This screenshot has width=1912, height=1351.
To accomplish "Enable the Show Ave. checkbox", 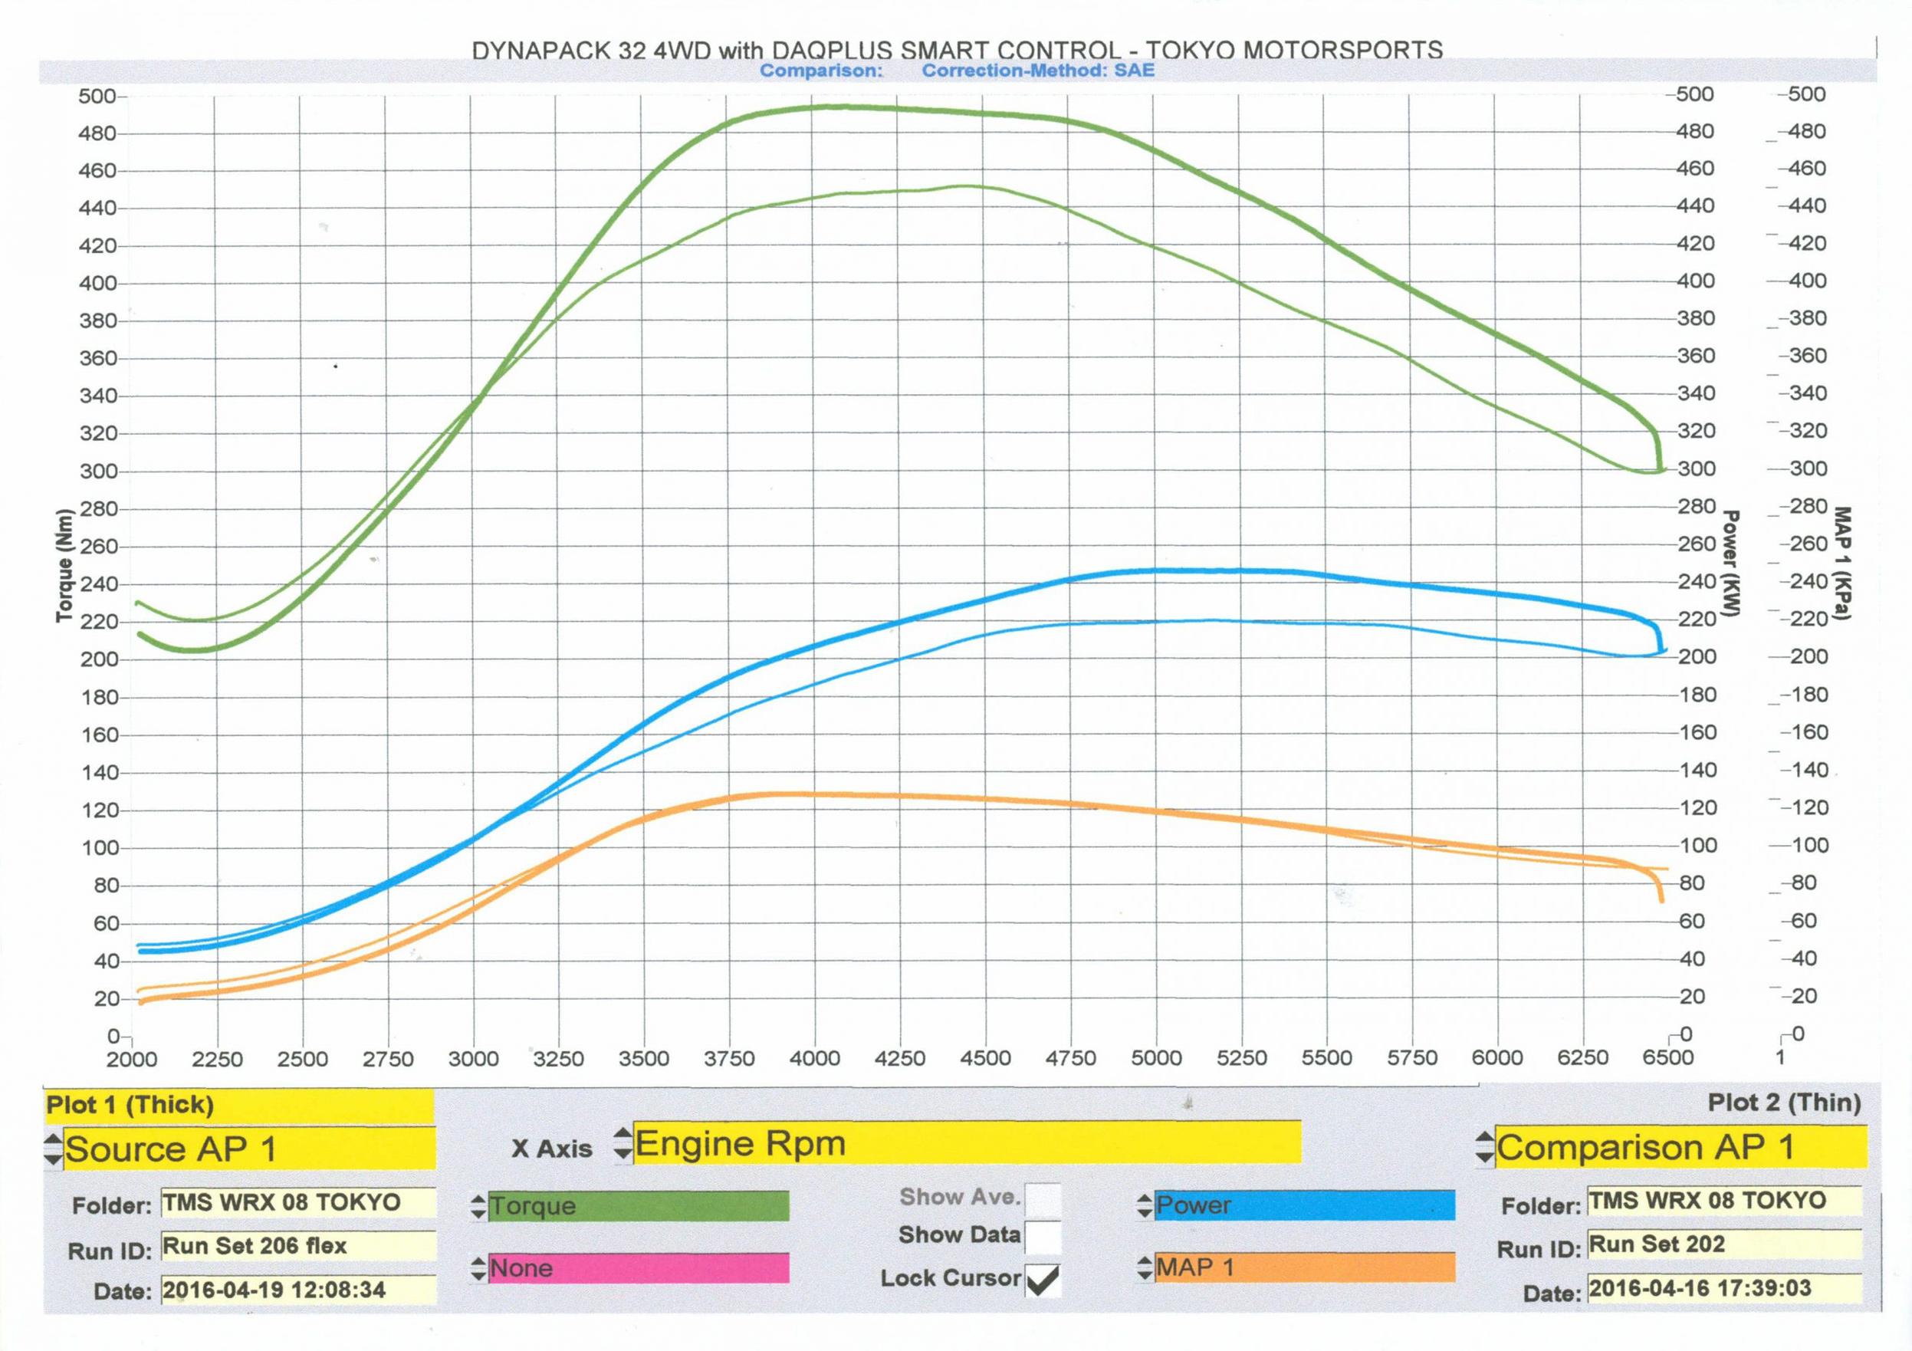I will click(x=1043, y=1199).
